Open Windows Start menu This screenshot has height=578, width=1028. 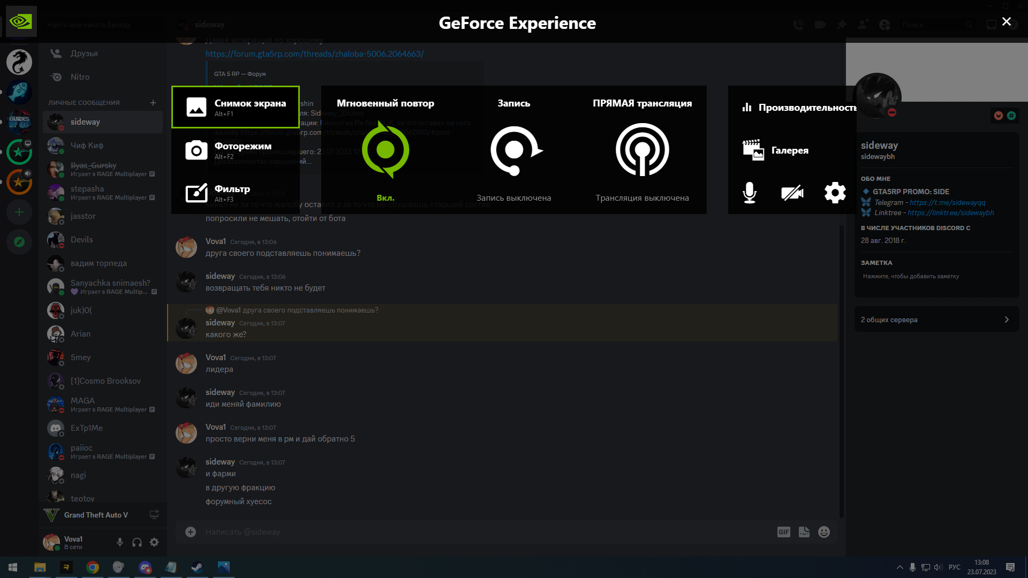[x=13, y=567]
